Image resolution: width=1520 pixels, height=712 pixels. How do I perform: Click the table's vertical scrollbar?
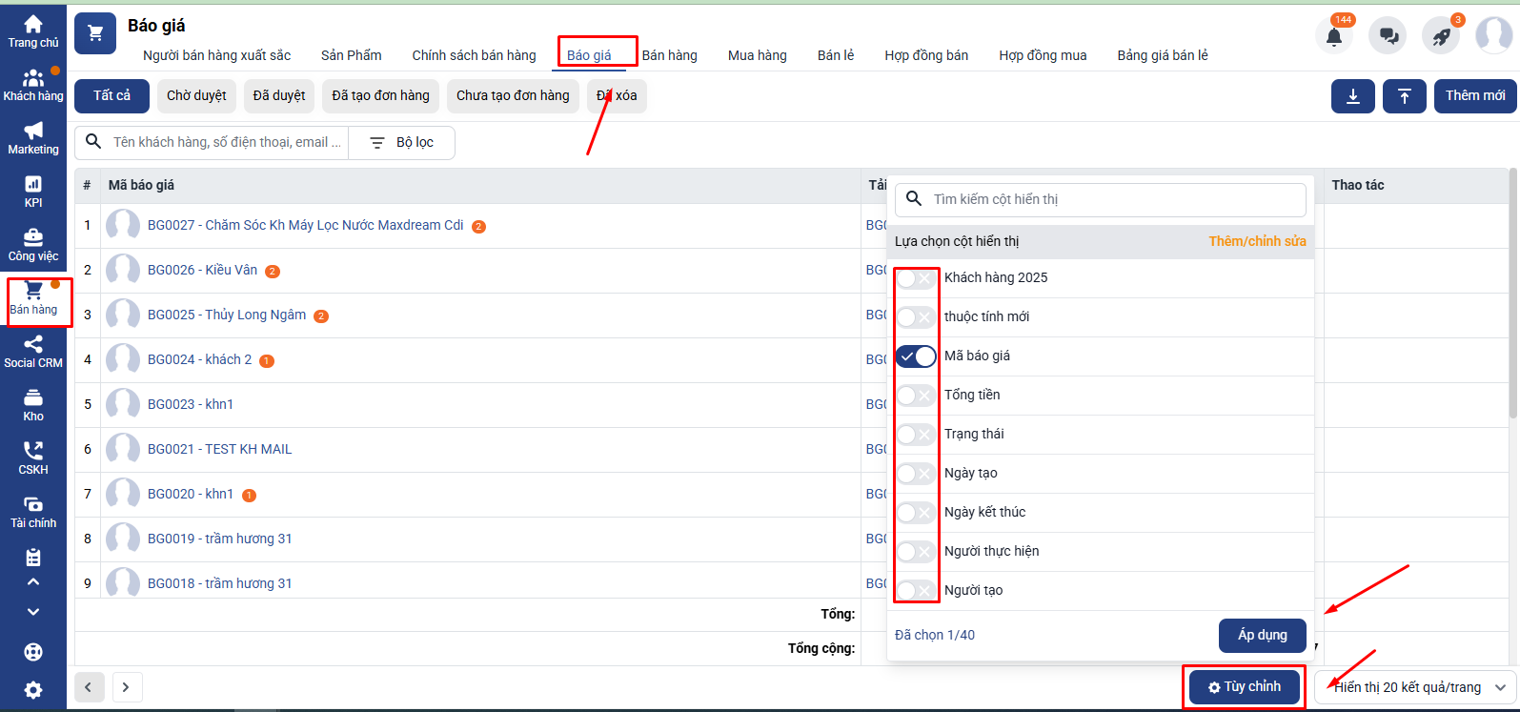(1512, 295)
